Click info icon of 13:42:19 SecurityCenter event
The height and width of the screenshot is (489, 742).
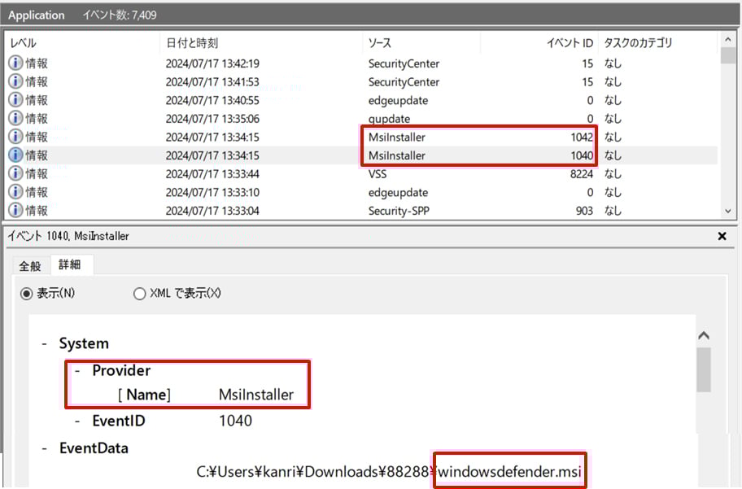[x=15, y=63]
